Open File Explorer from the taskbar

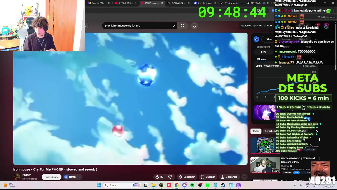point(153,185)
